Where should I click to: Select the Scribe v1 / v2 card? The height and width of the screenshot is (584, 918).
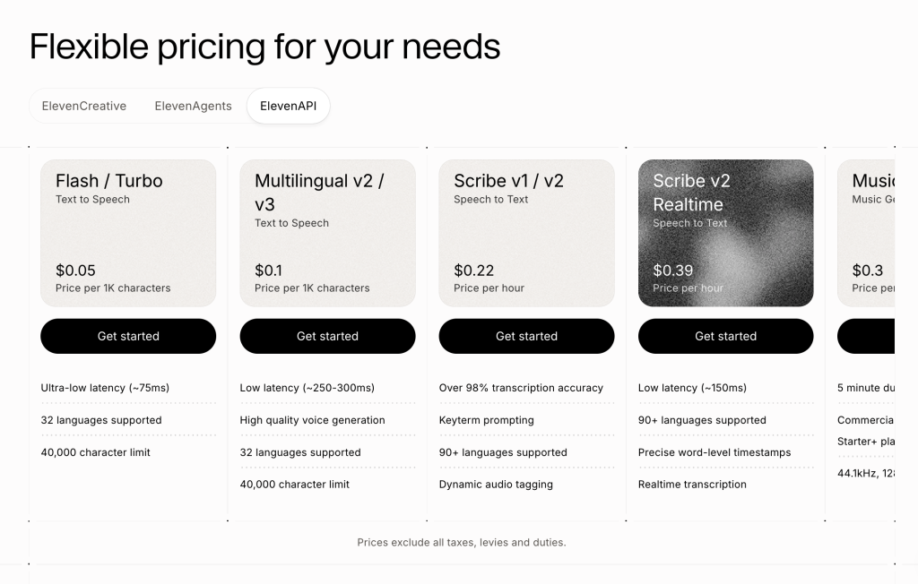(526, 233)
